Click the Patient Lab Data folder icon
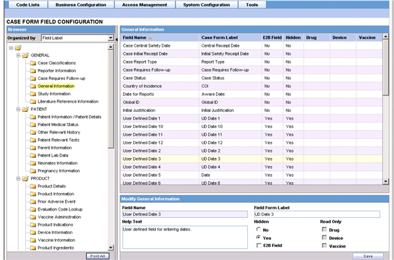Image resolution: width=394 pixels, height=260 pixels. 33,155
